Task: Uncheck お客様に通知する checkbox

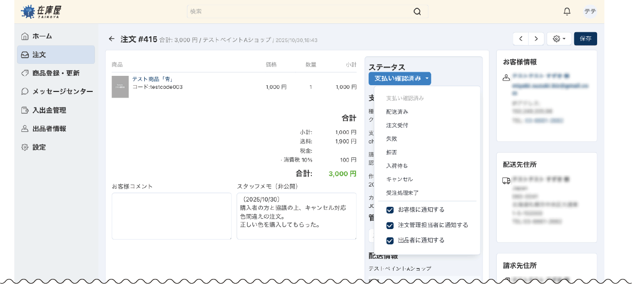Action: (390, 210)
